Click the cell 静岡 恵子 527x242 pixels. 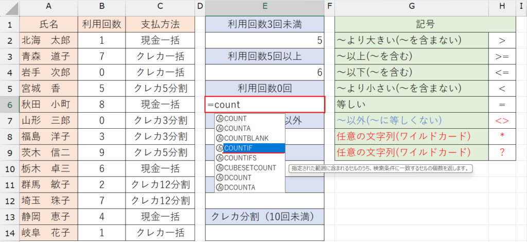(x=49, y=216)
